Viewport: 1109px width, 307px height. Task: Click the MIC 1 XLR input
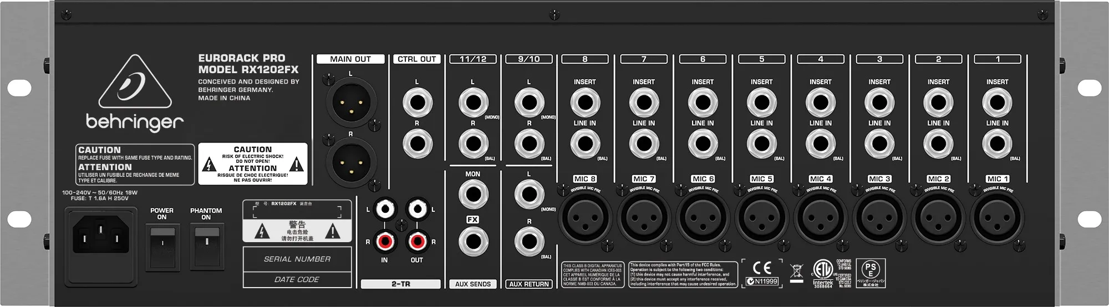[997, 217]
